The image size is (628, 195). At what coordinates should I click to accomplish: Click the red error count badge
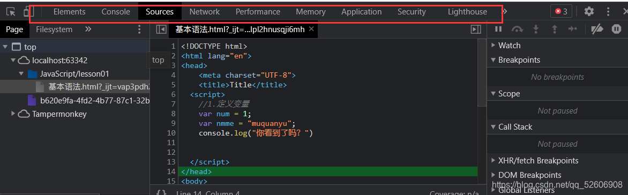point(561,12)
